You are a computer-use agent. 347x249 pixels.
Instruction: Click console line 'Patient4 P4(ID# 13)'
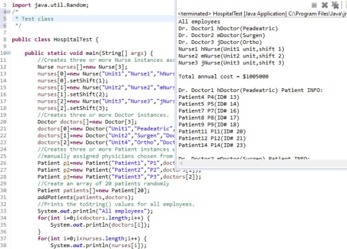click(x=209, y=97)
